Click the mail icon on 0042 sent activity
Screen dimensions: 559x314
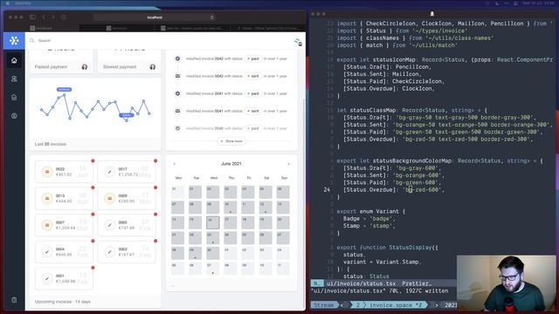[177, 76]
